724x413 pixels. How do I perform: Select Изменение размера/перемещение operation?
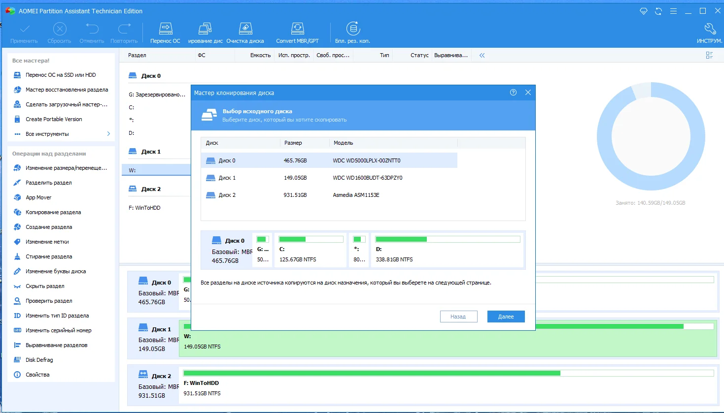pyautogui.click(x=66, y=168)
